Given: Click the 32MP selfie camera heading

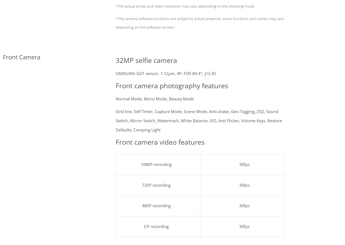Looking at the screenshot, I should pos(146,60).
